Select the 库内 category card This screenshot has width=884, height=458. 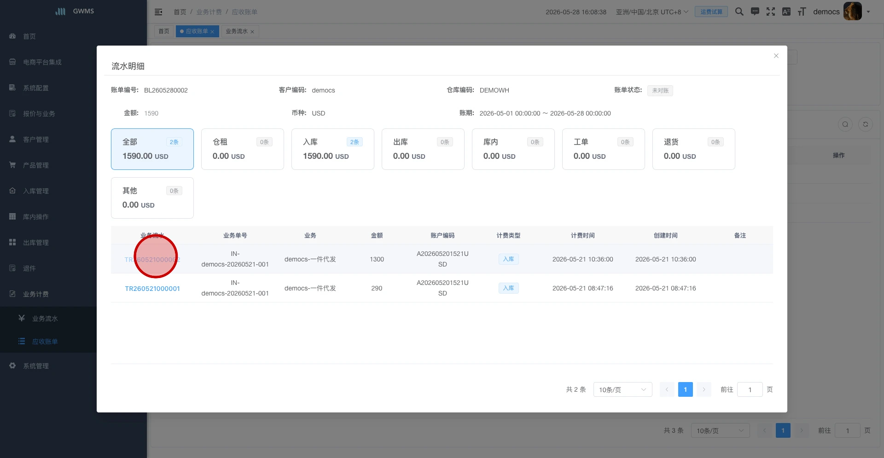[513, 149]
